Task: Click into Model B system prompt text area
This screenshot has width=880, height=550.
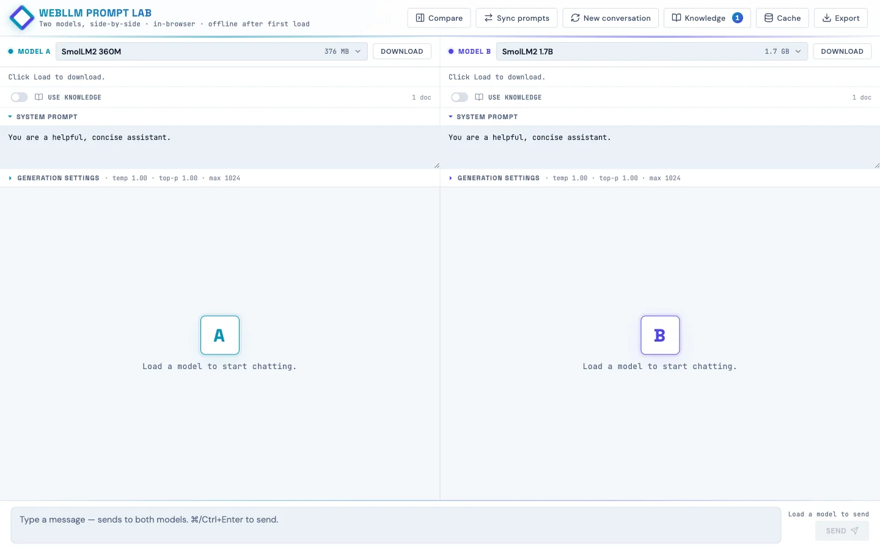Action: coord(660,147)
